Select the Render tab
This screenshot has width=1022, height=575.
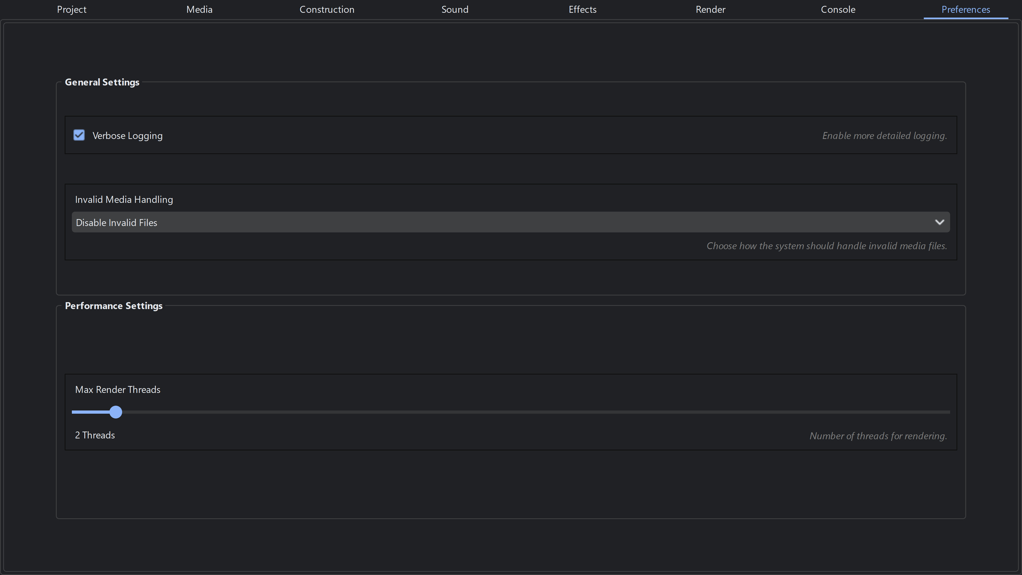point(710,9)
